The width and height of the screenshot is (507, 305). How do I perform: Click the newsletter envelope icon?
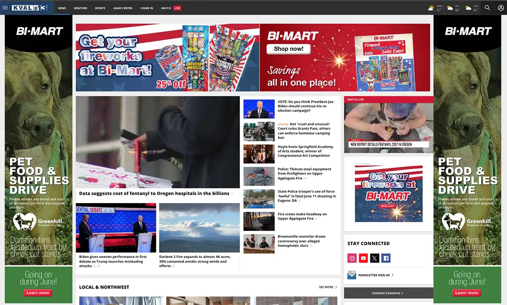pos(352,275)
